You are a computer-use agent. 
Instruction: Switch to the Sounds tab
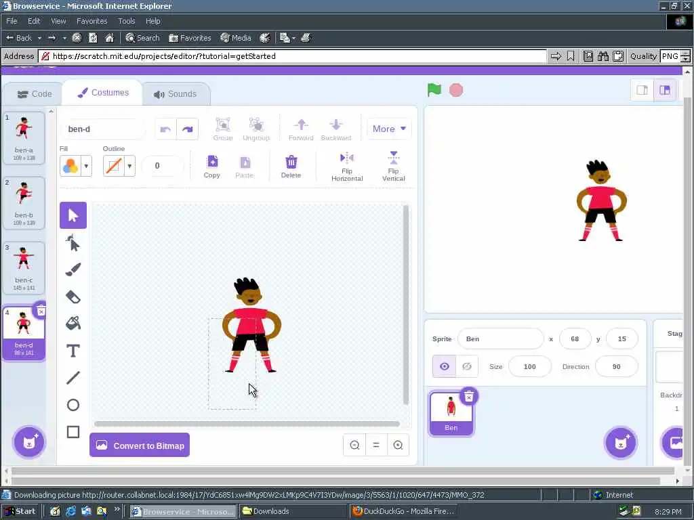coord(176,93)
